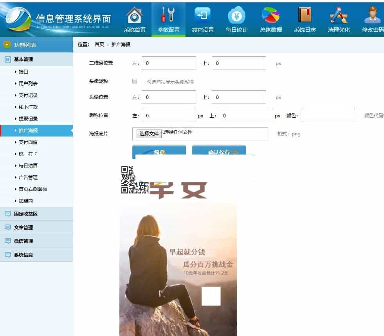Focus the 昵称位置 左 input field
Image resolution: width=384 pixels, height=336 pixels.
click(169, 115)
